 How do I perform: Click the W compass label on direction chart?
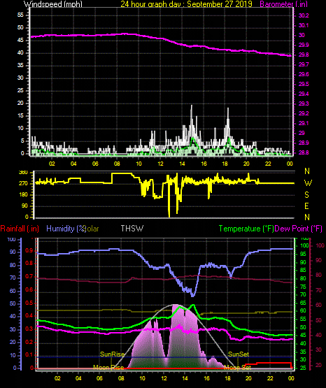[308, 183]
